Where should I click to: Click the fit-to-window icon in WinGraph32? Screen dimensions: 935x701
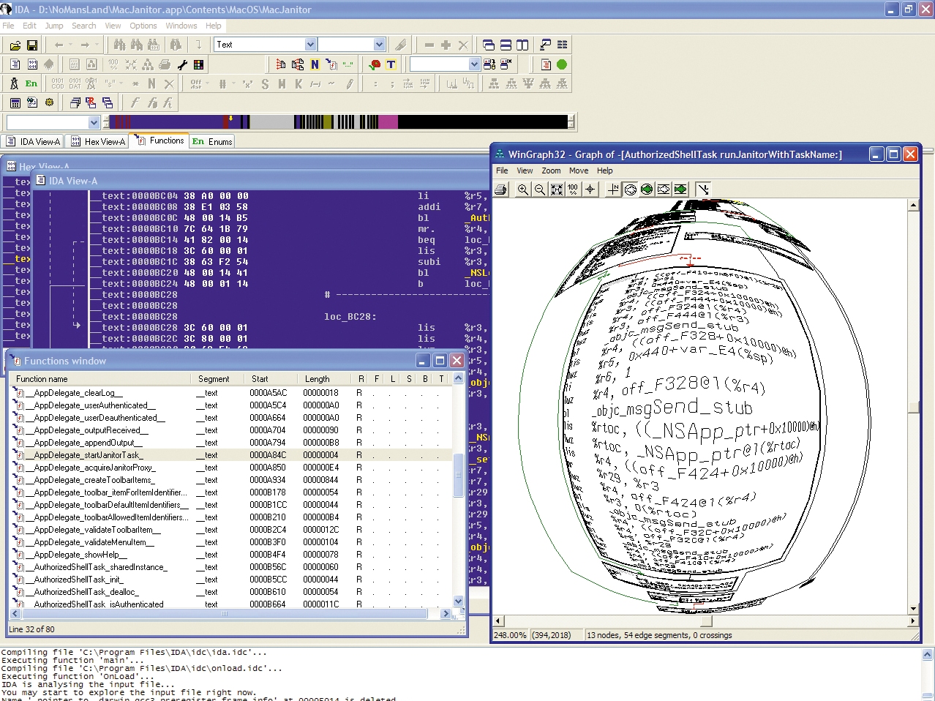[x=557, y=190]
